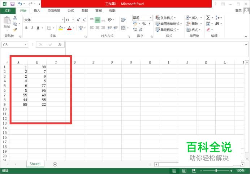
Task: Click the sign in link
Action: (238, 10)
